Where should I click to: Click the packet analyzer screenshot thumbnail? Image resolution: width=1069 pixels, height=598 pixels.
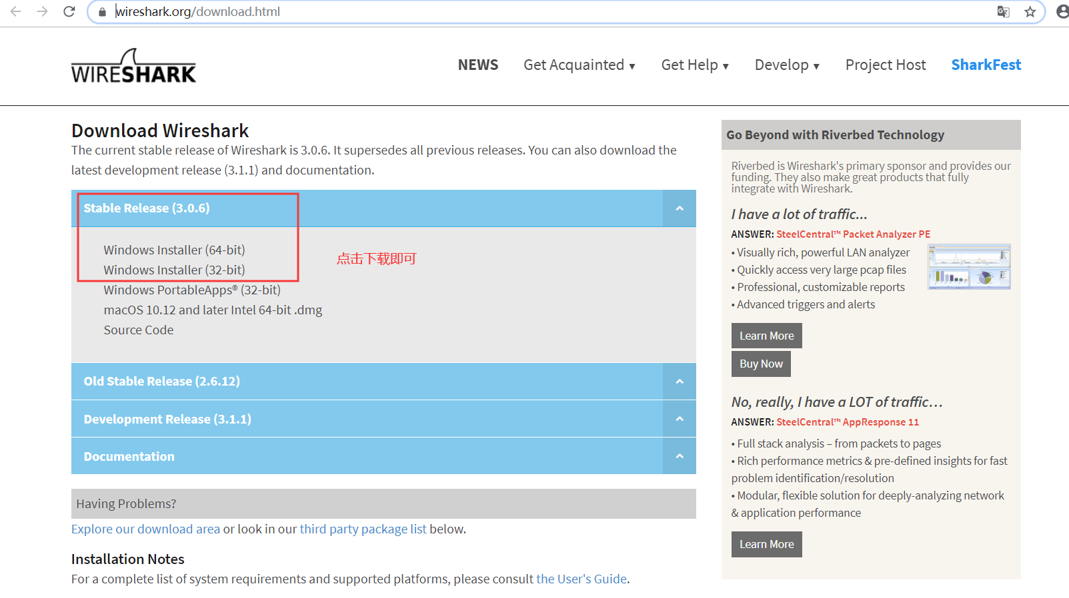tap(969, 266)
